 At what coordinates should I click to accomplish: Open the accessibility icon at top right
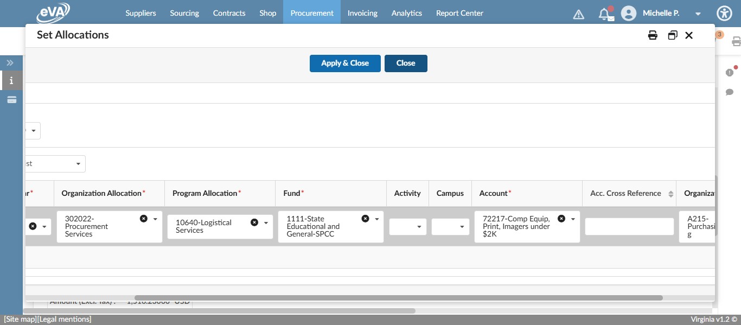(x=724, y=13)
